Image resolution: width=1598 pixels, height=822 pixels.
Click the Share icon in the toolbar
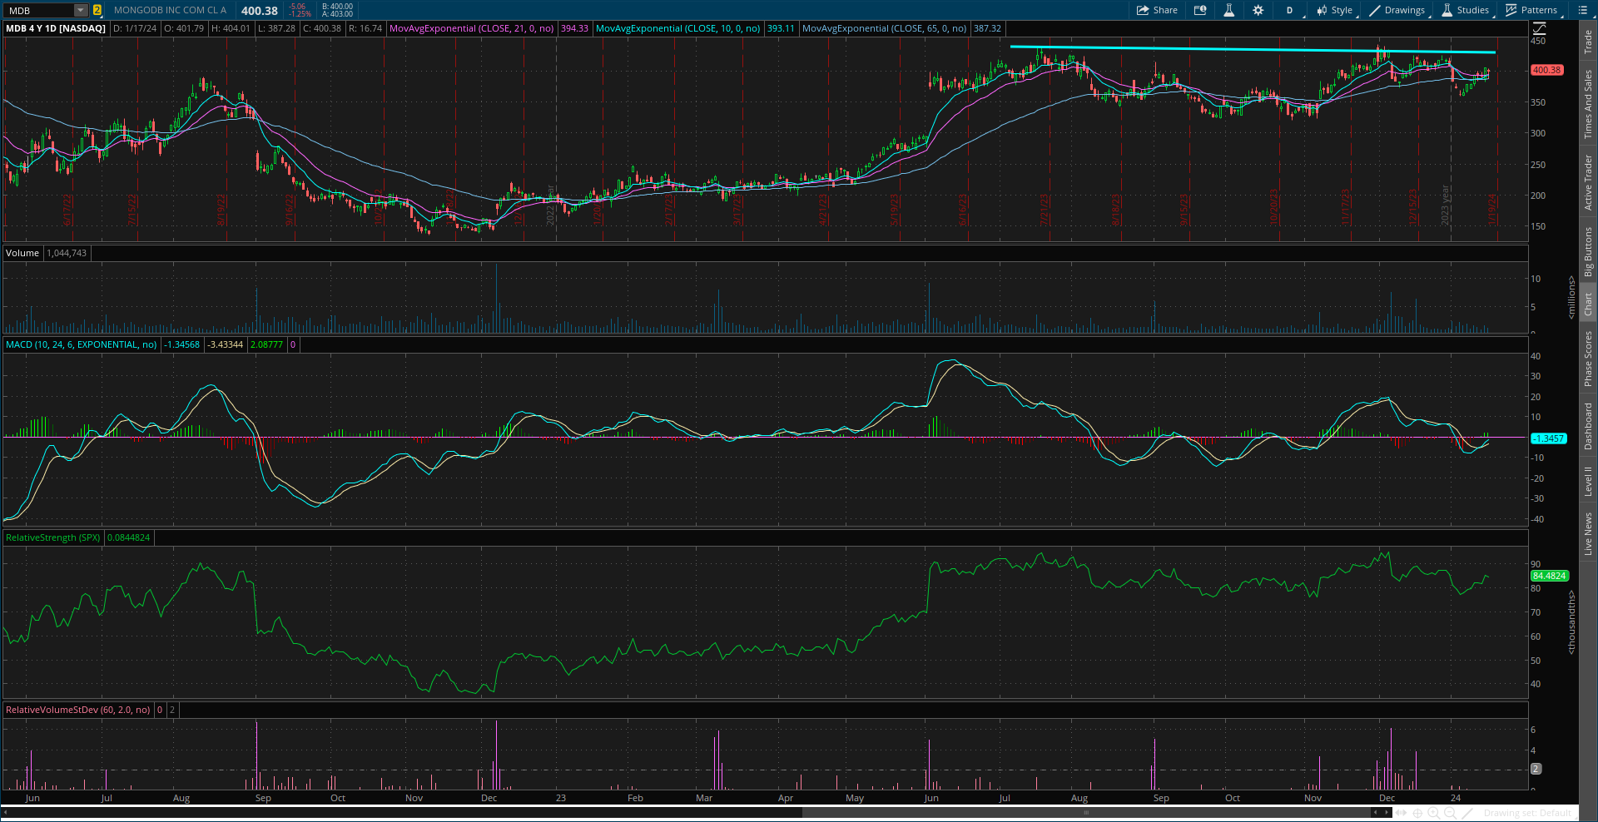[1155, 10]
